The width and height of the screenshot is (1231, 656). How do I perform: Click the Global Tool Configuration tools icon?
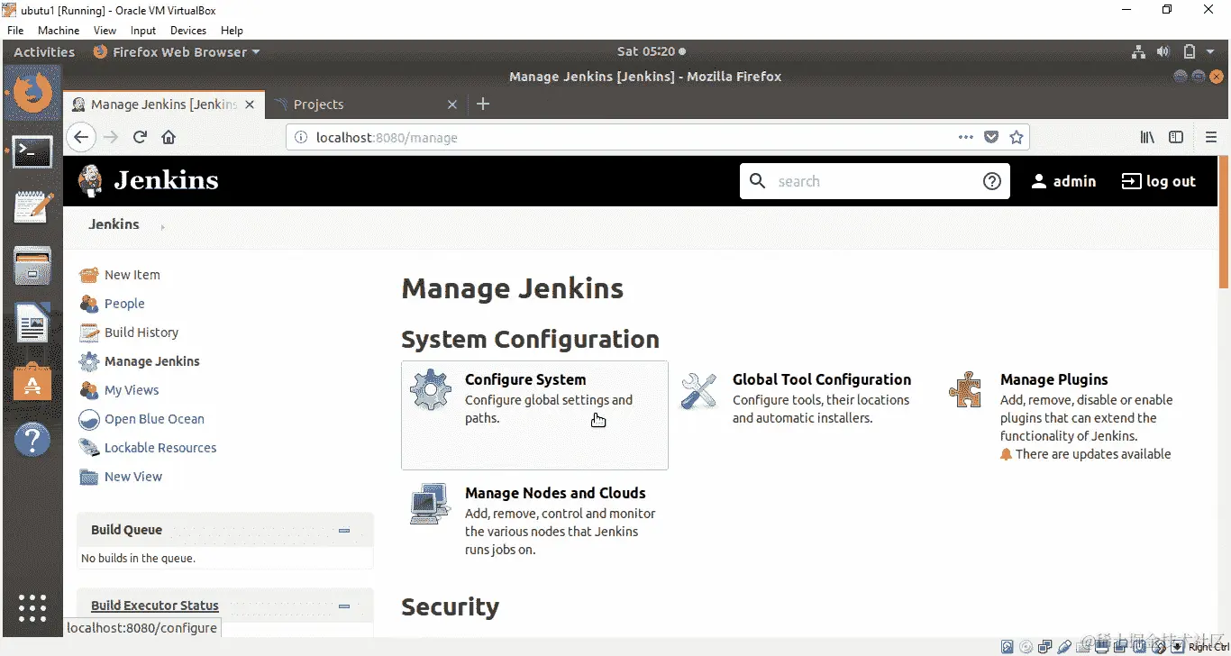pyautogui.click(x=698, y=390)
